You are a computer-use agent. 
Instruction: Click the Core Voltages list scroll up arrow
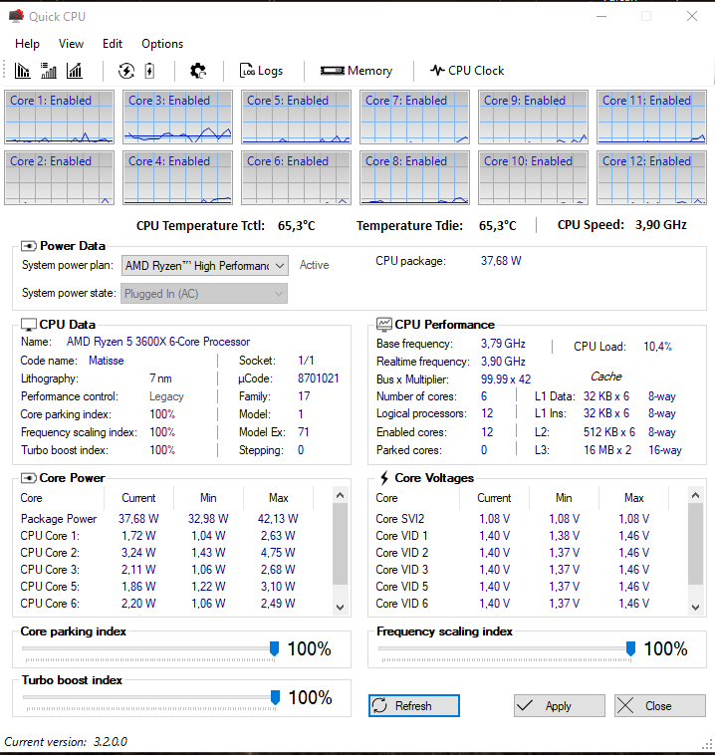tap(695, 495)
